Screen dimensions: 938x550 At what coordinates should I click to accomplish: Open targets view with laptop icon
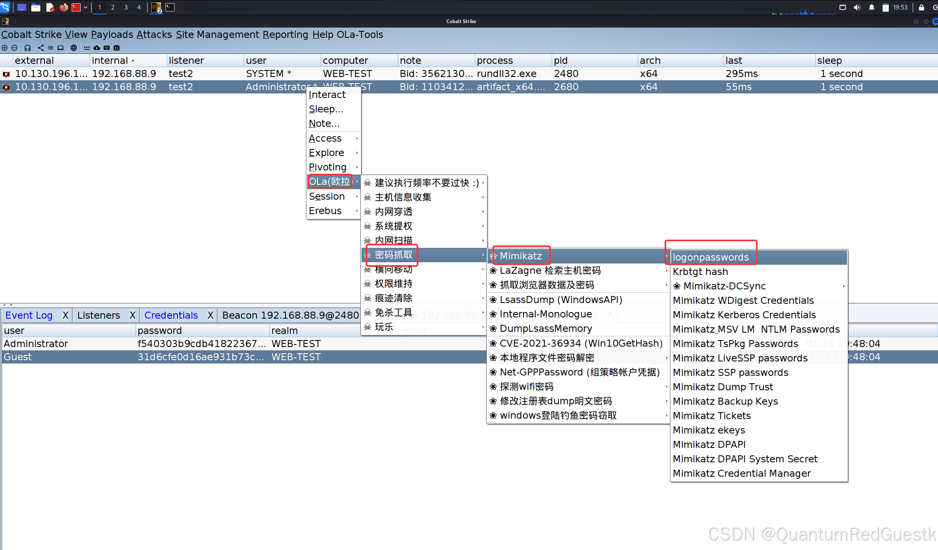[x=61, y=48]
